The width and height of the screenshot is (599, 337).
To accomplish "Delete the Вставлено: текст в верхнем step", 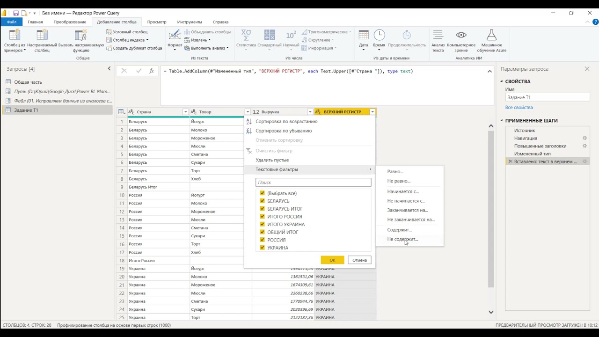I will 510,161.
